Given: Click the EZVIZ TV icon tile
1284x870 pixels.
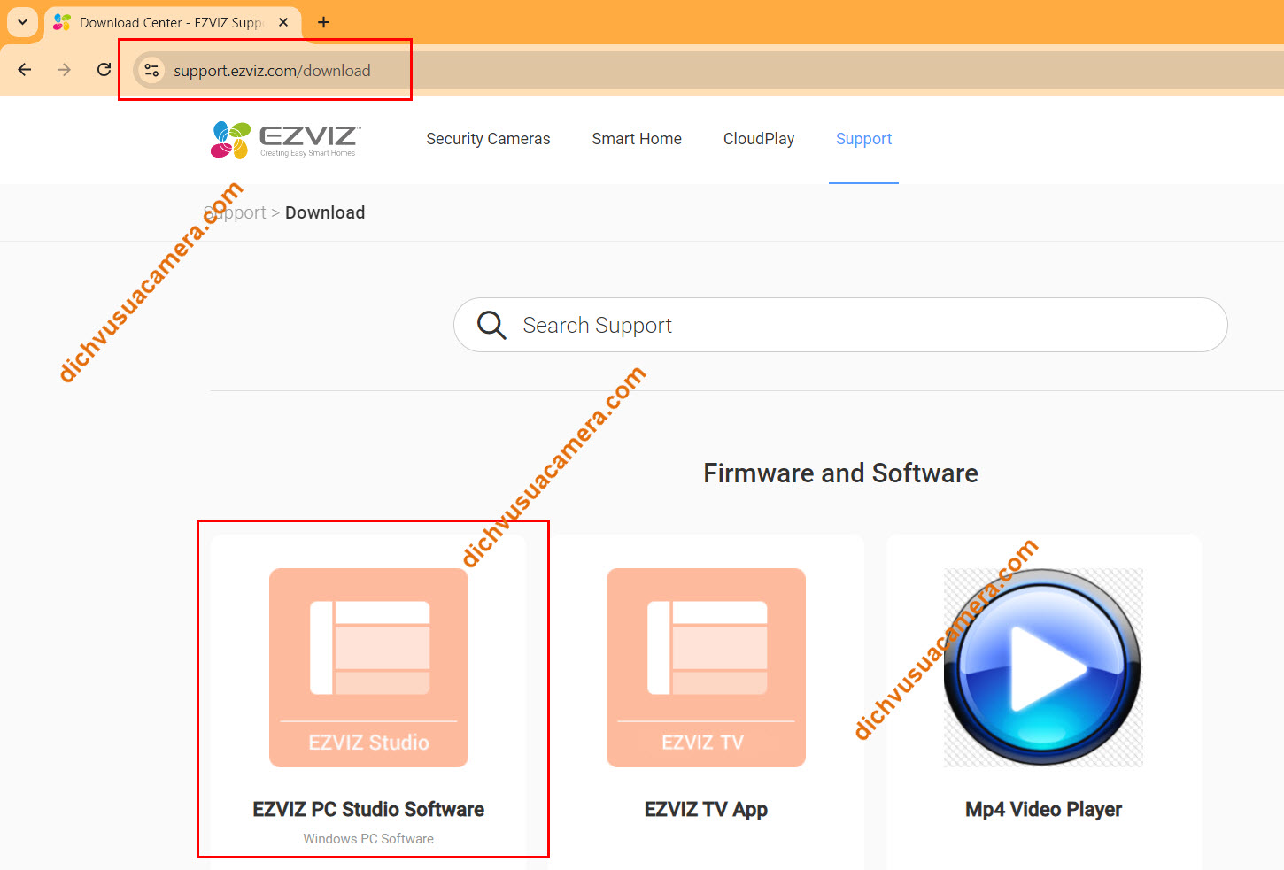Looking at the screenshot, I should (706, 667).
